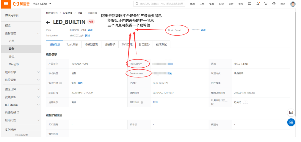Click help icon next to 实时延迟

[142, 102]
